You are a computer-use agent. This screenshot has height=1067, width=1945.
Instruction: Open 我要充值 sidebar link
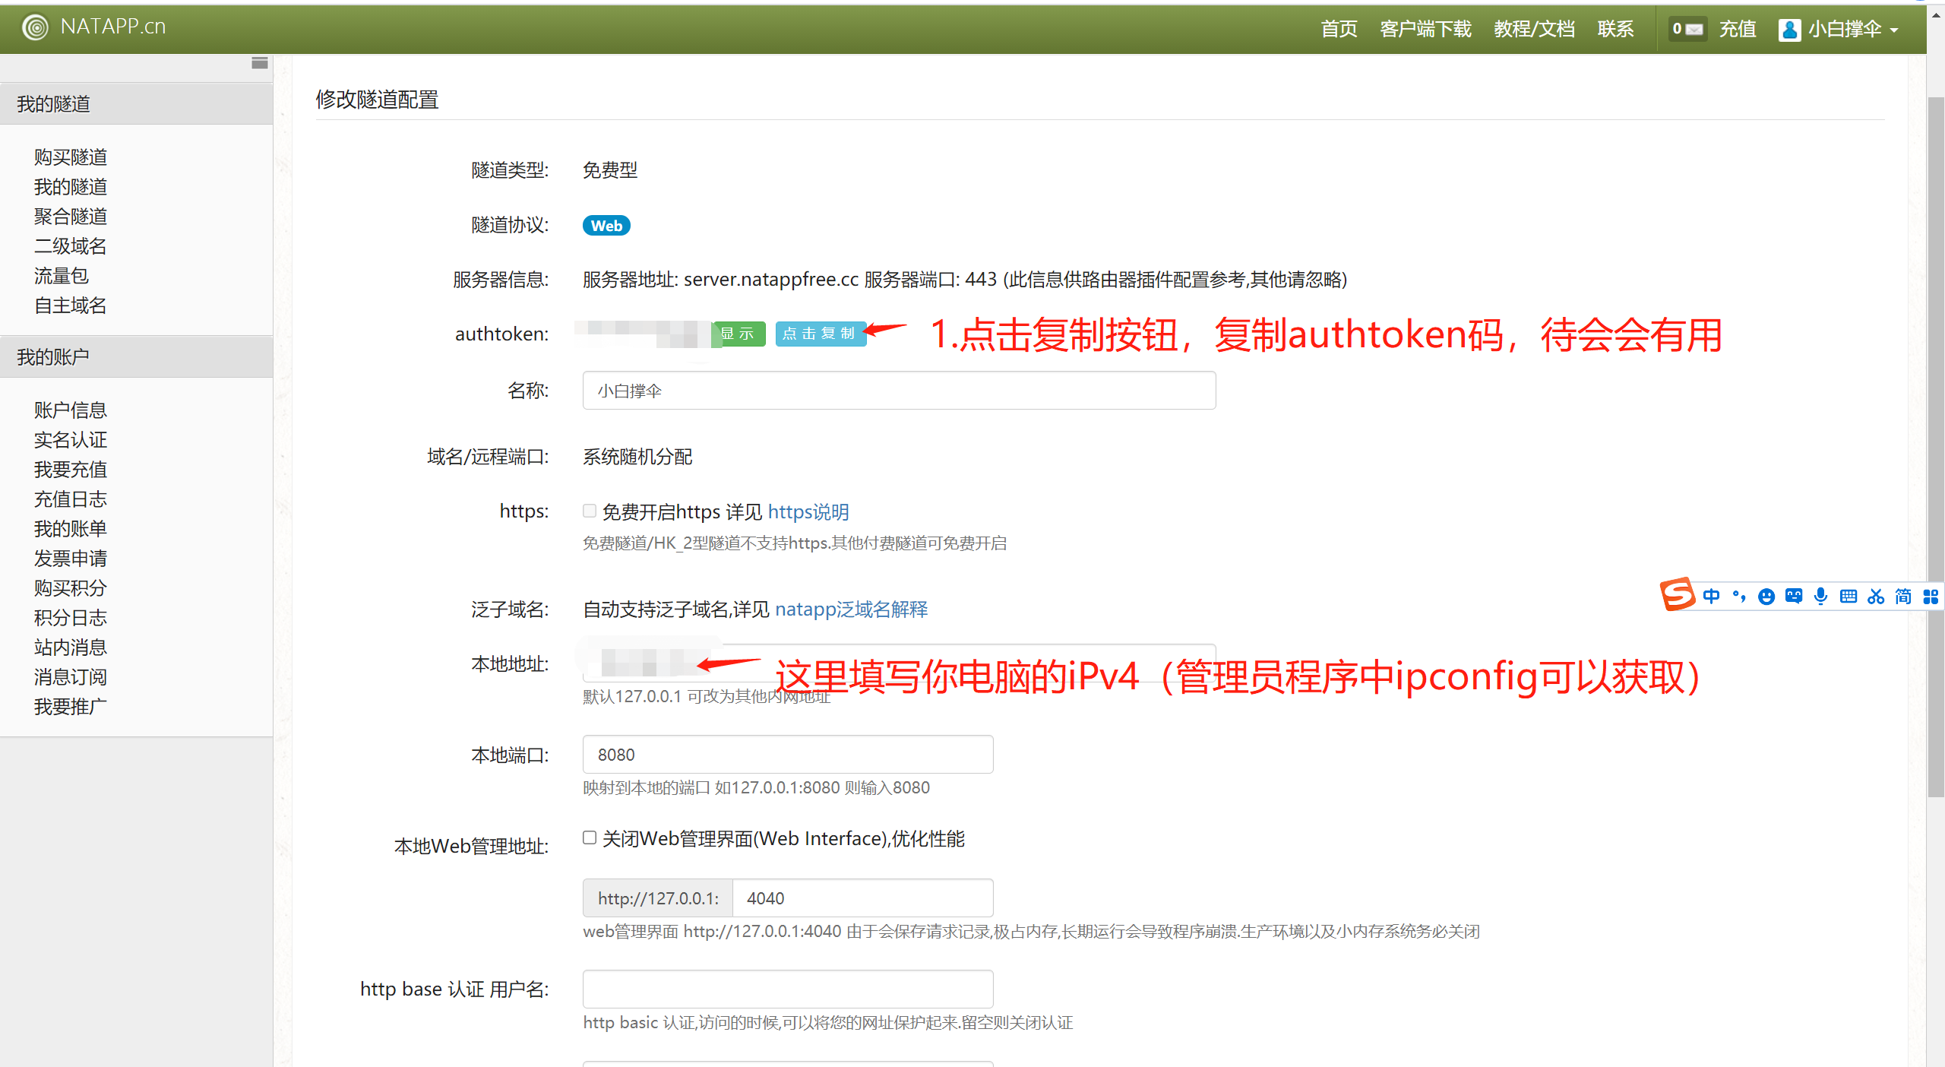pyautogui.click(x=71, y=470)
